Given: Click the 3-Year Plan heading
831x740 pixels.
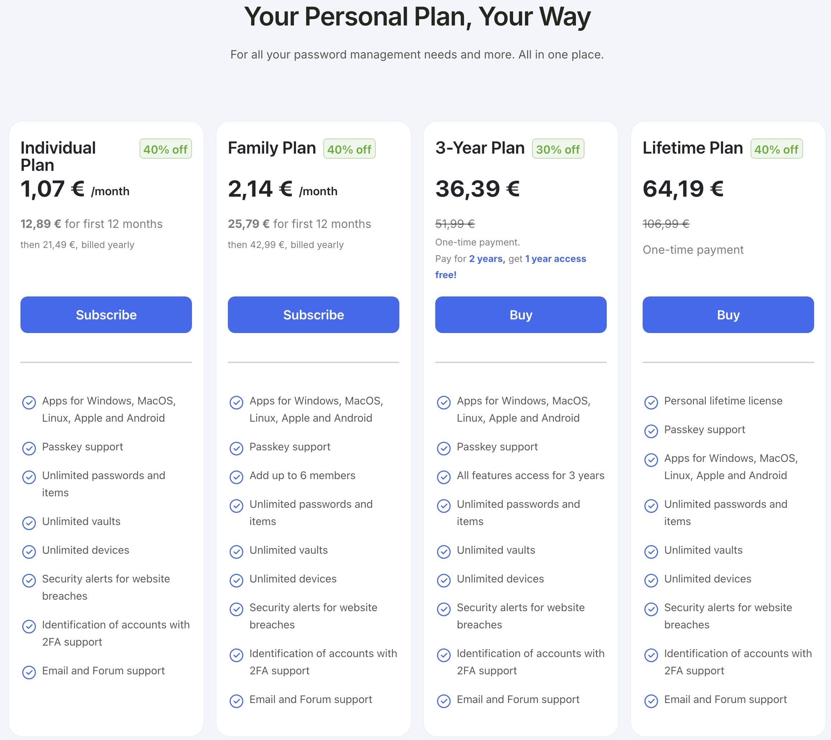Looking at the screenshot, I should click(480, 148).
